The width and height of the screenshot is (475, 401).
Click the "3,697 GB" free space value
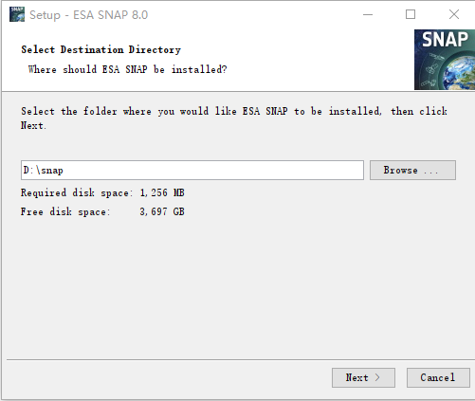[162, 211]
